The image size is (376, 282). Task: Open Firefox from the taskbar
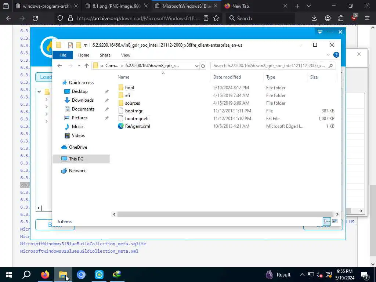(x=45, y=275)
